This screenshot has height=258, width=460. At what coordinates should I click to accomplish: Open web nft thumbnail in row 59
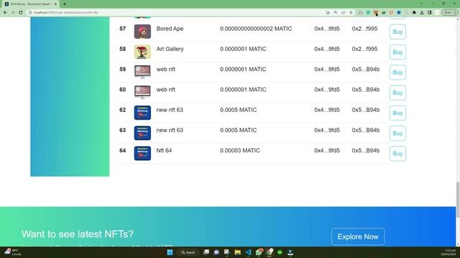142,72
